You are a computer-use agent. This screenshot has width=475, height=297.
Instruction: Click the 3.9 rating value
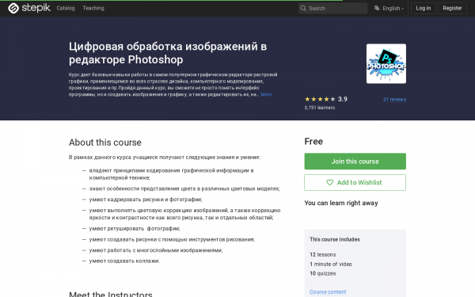[343, 99]
